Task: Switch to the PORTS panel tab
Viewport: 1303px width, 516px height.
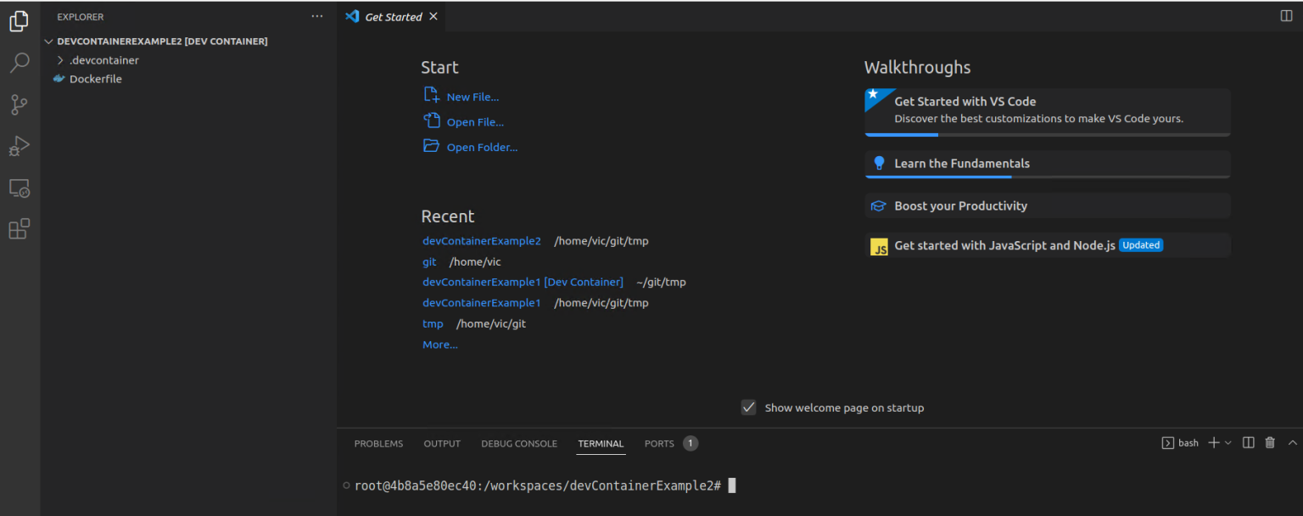Action: click(x=659, y=443)
